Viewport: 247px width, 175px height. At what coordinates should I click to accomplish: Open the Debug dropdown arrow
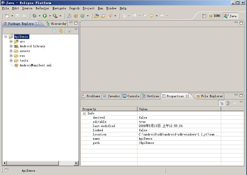point(39,16)
